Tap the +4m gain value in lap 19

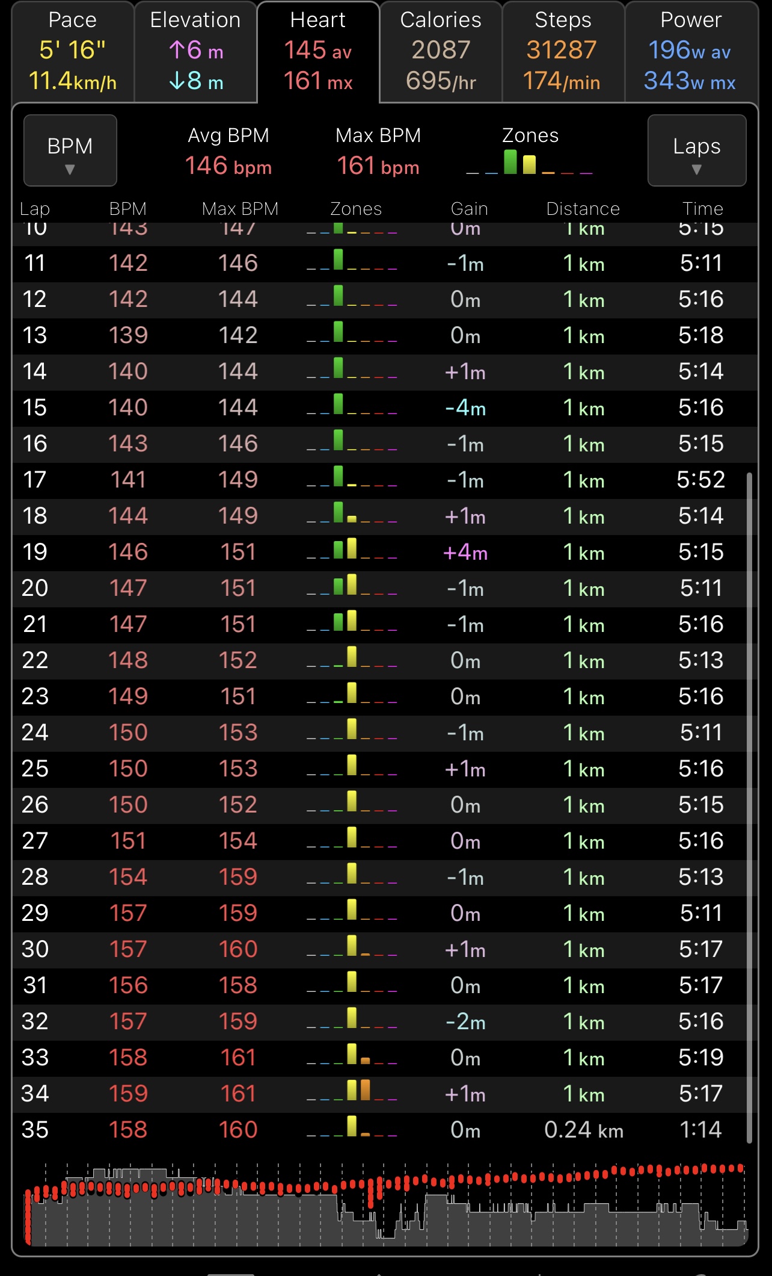[465, 552]
